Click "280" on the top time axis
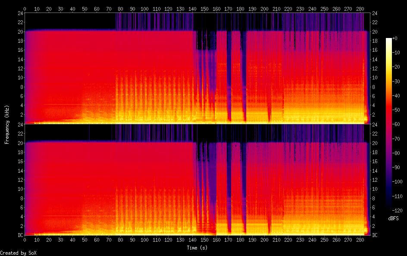The width and height of the screenshot is (407, 256). point(360,9)
